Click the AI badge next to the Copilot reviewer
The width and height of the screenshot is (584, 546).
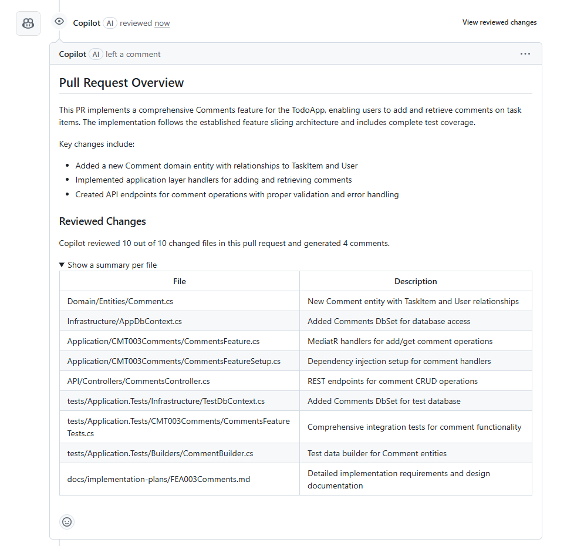[110, 23]
